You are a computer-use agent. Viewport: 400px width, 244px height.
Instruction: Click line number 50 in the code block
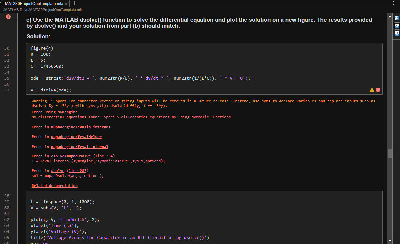(7, 48)
